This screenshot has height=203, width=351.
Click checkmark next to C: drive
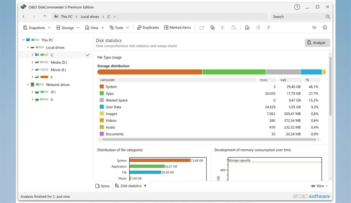87,55
